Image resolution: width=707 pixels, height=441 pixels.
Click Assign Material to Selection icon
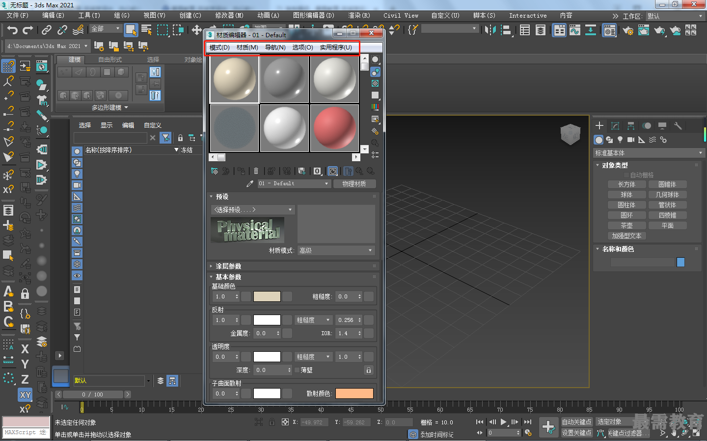coord(241,171)
